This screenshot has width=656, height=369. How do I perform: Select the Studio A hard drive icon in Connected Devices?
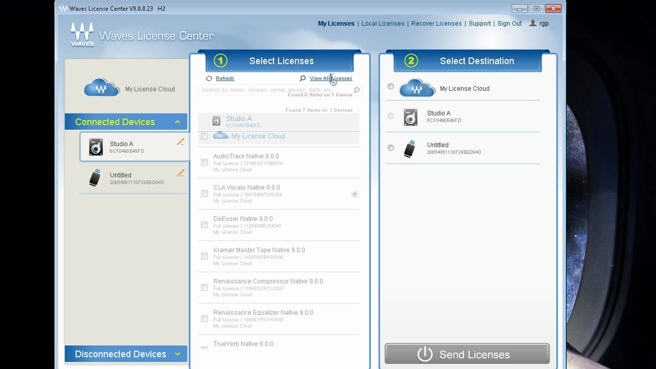point(96,147)
